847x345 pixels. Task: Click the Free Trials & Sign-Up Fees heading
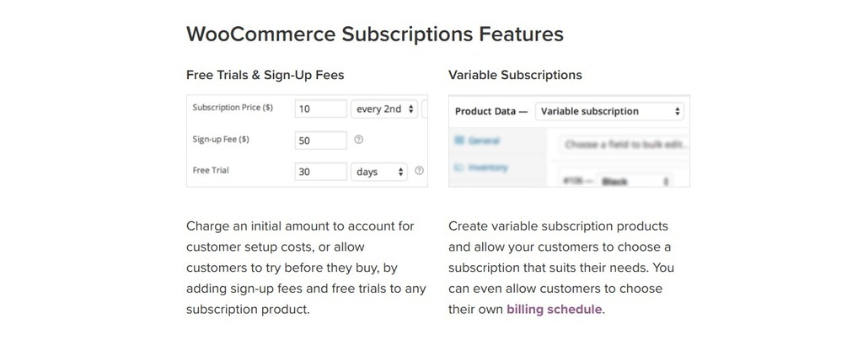point(265,75)
